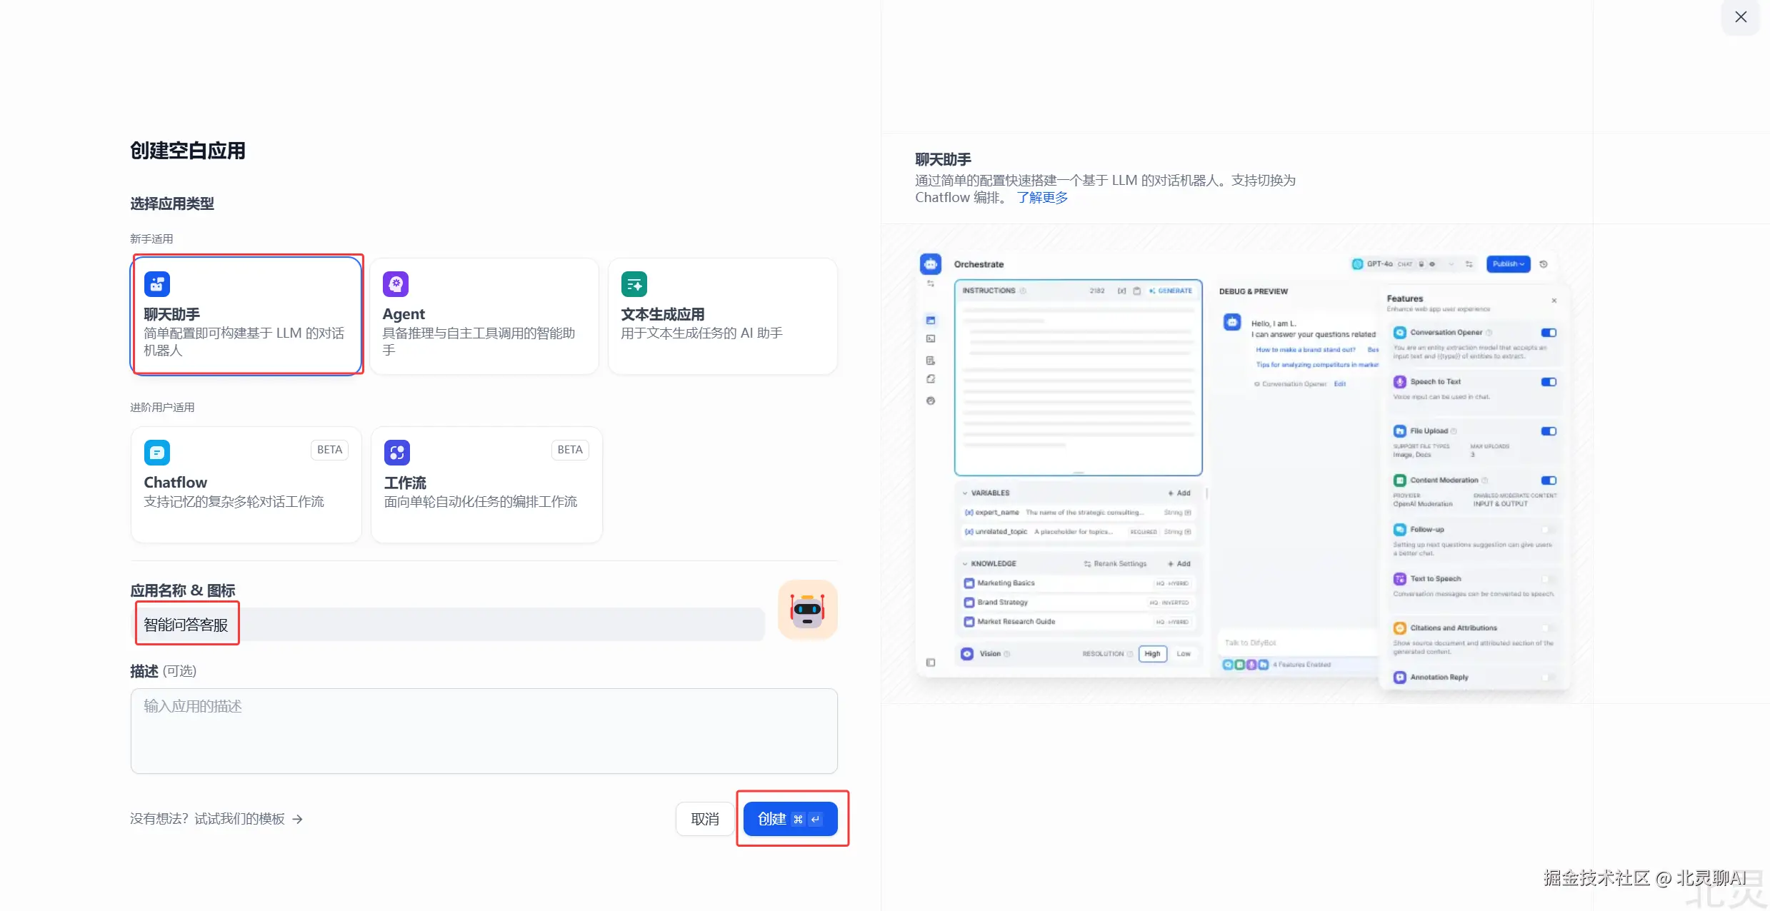The image size is (1770, 911).
Task: Click the Chatflow light-blue icon
Action: [x=157, y=453]
